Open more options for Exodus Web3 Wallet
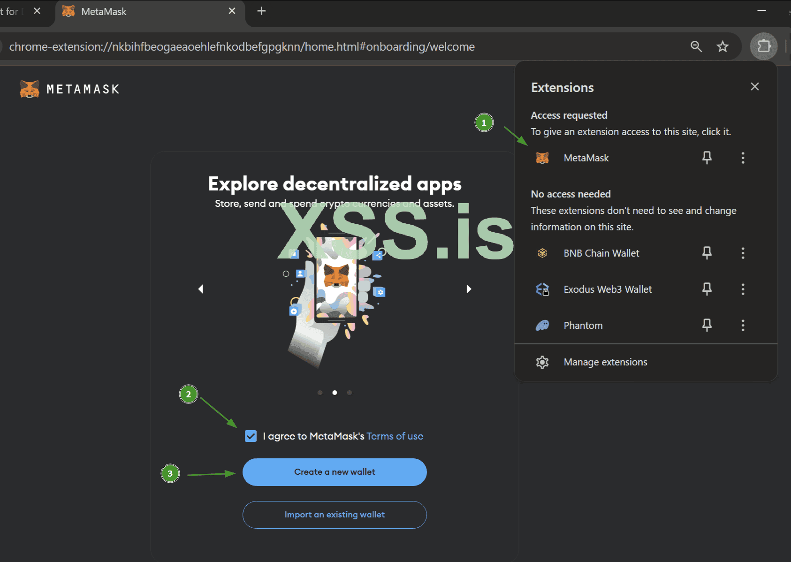 click(x=743, y=289)
